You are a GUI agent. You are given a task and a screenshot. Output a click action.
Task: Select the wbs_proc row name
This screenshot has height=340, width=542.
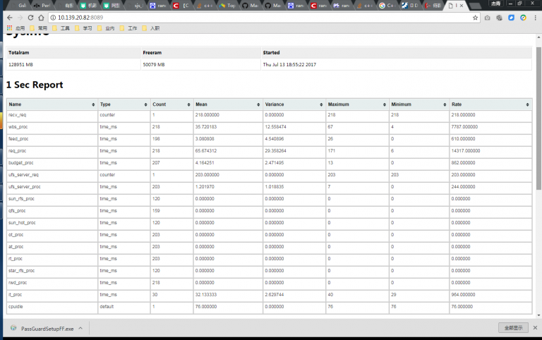pos(18,127)
